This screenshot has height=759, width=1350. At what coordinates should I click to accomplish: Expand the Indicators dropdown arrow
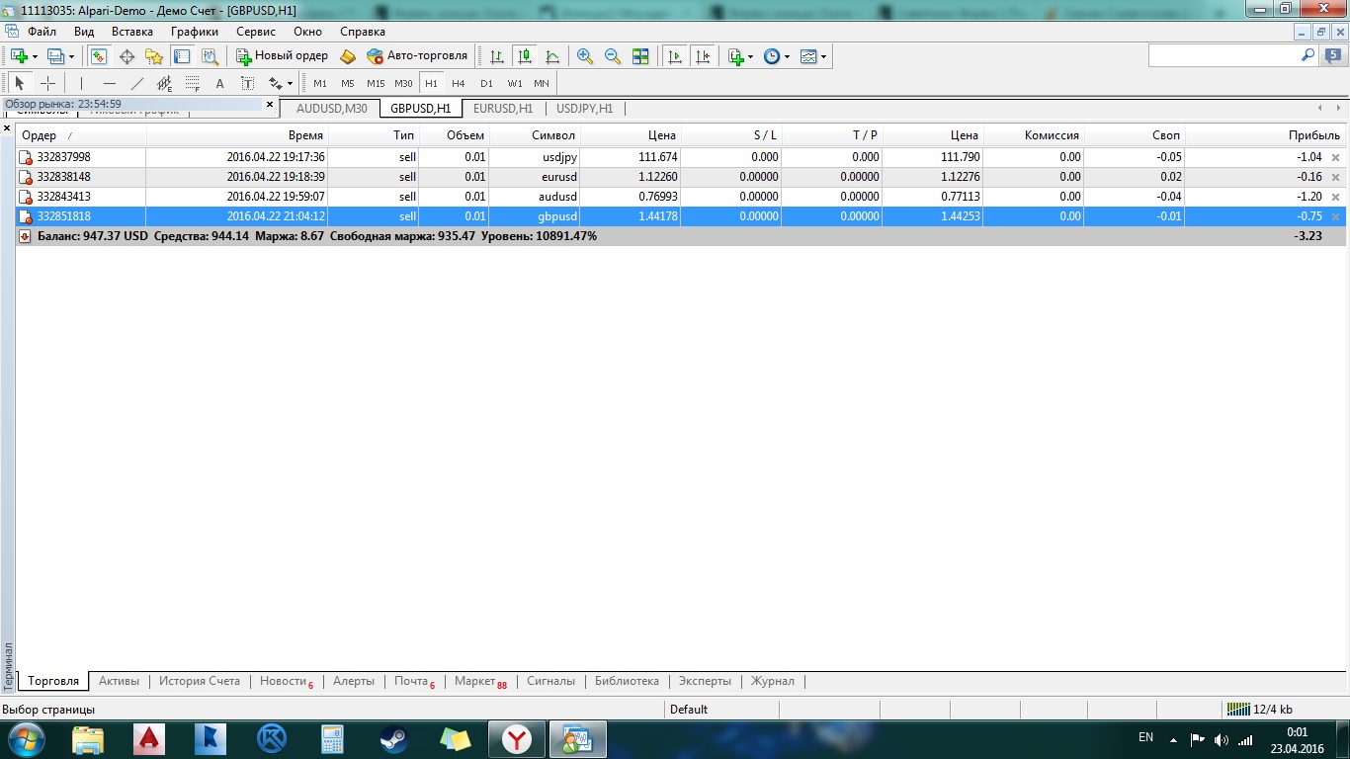[751, 56]
